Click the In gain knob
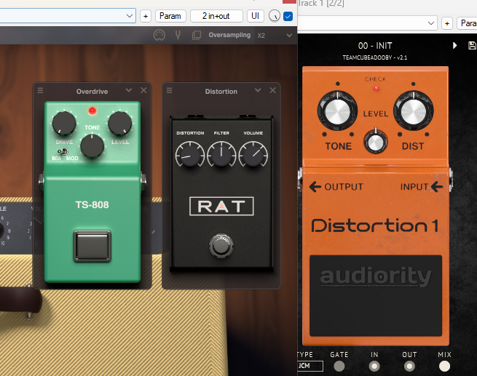The width and height of the screenshot is (477, 376). pos(374,367)
